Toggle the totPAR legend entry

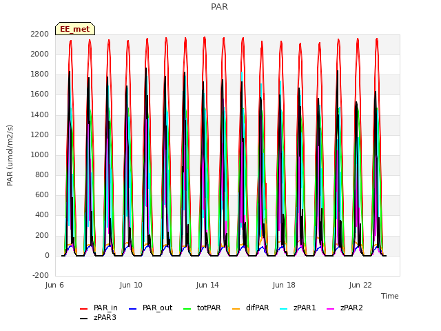[x=202, y=308]
